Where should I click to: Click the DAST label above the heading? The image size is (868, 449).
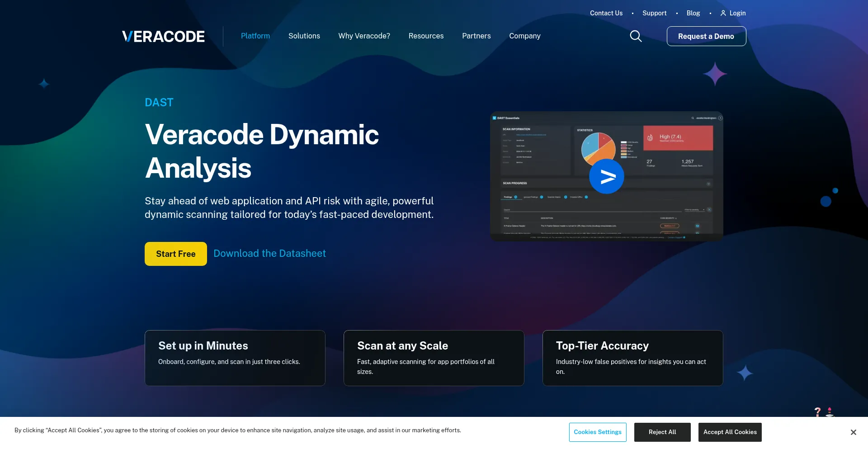[159, 103]
